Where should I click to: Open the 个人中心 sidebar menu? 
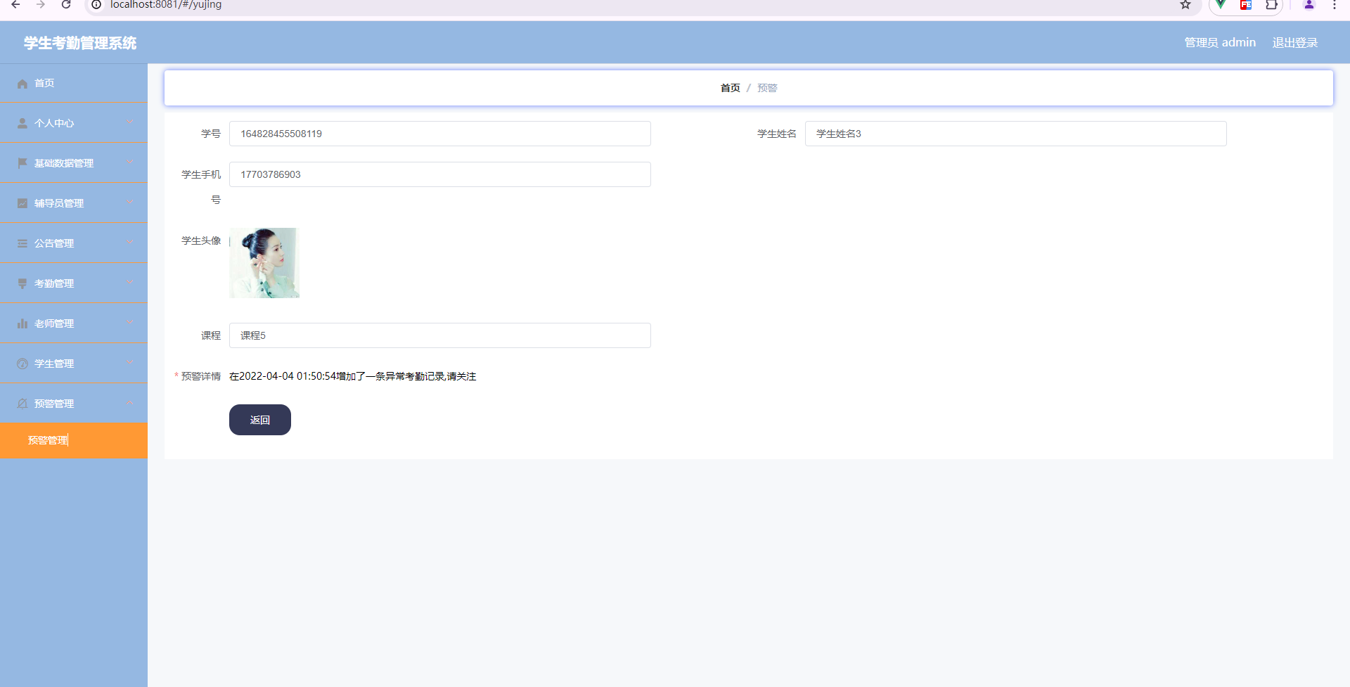tap(74, 123)
